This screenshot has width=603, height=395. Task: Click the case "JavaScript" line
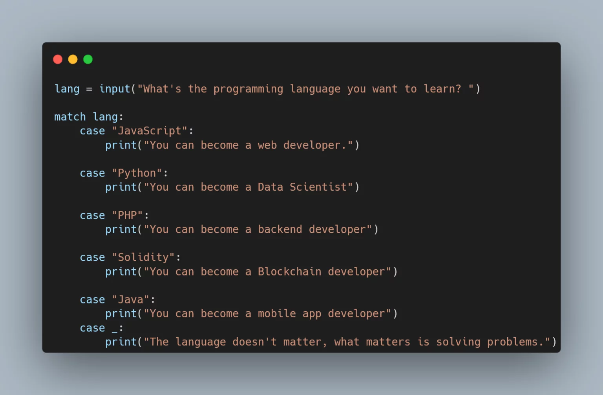pyautogui.click(x=137, y=131)
